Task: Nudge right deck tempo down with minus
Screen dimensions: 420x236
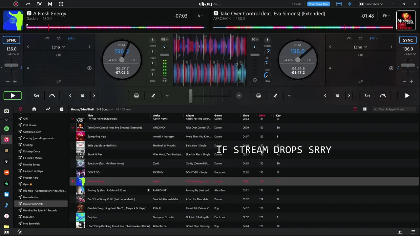Action: click(x=405, y=81)
